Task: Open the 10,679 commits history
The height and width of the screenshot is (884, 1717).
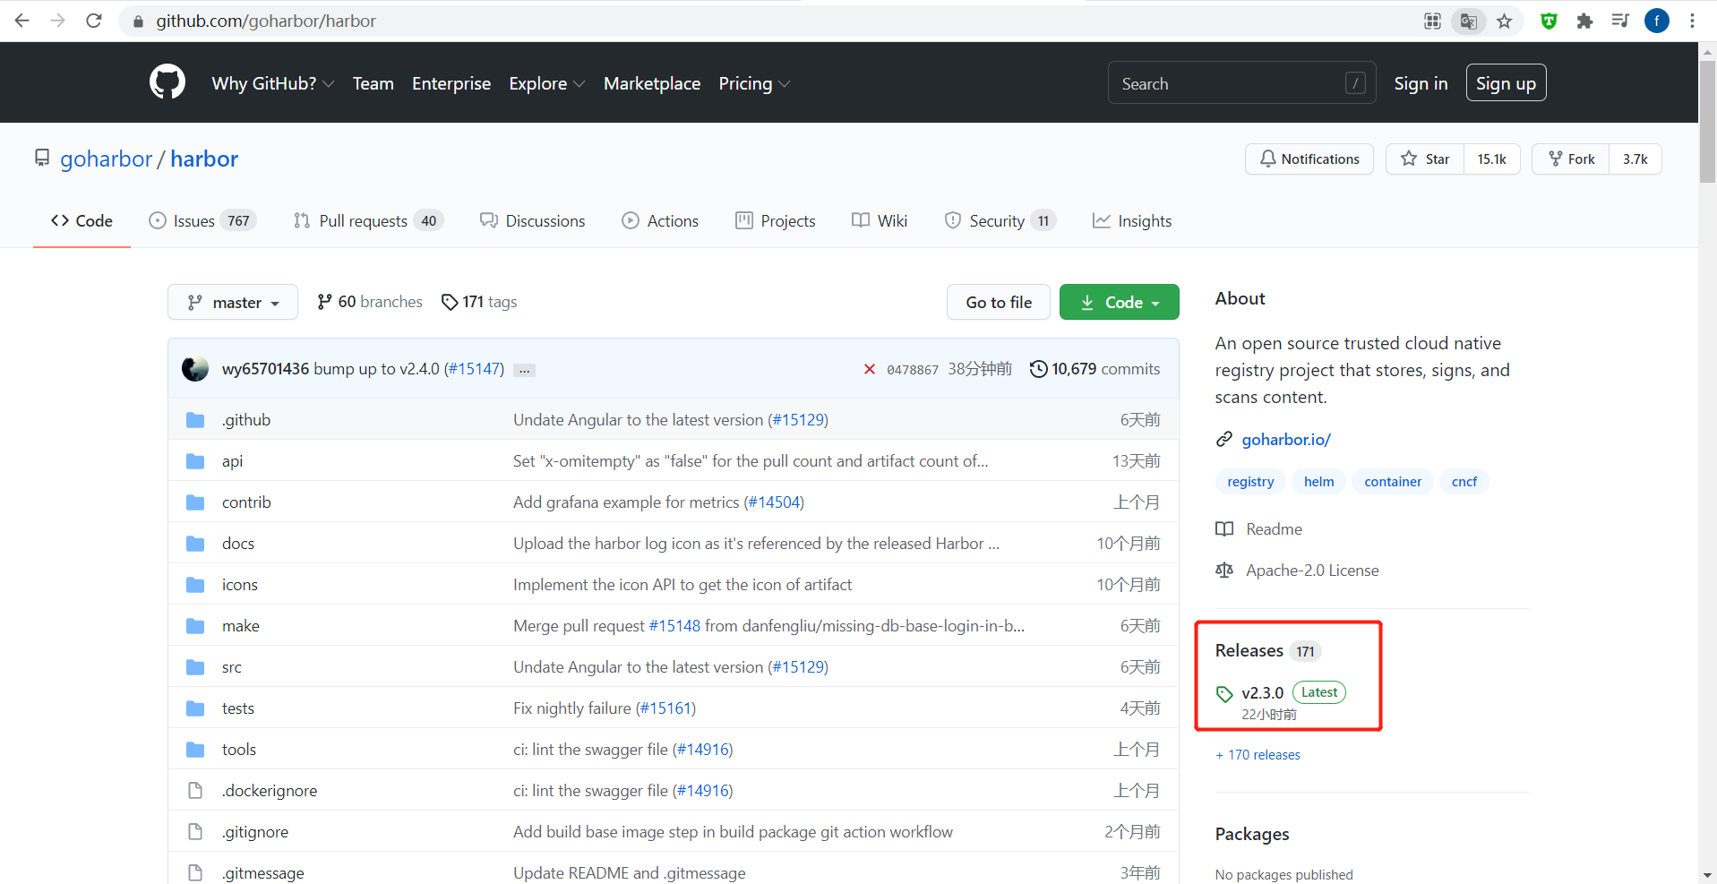Action: 1095,369
